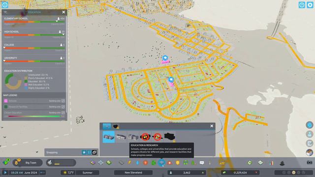
Task: Open the chirper bird notification bar
Action: [61, 163]
